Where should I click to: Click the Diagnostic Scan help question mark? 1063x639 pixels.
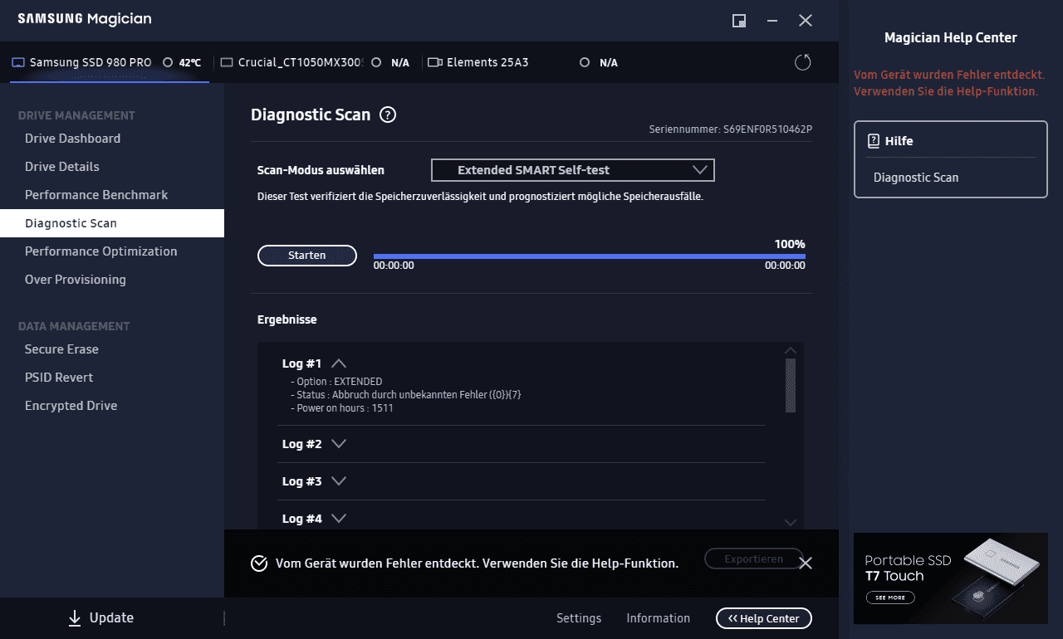point(387,115)
